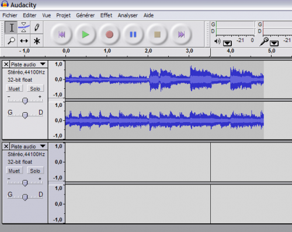Open the Editer menu
The image size is (292, 232).
tap(30, 15)
